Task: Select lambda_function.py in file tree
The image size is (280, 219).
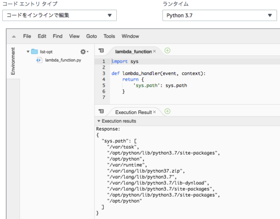Action: [x=63, y=60]
